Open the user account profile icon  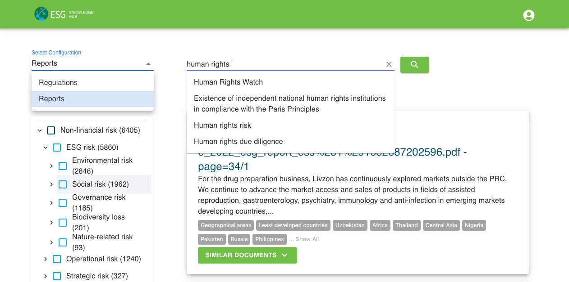[528, 15]
